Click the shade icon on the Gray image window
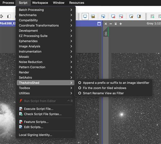 pos(116,24)
